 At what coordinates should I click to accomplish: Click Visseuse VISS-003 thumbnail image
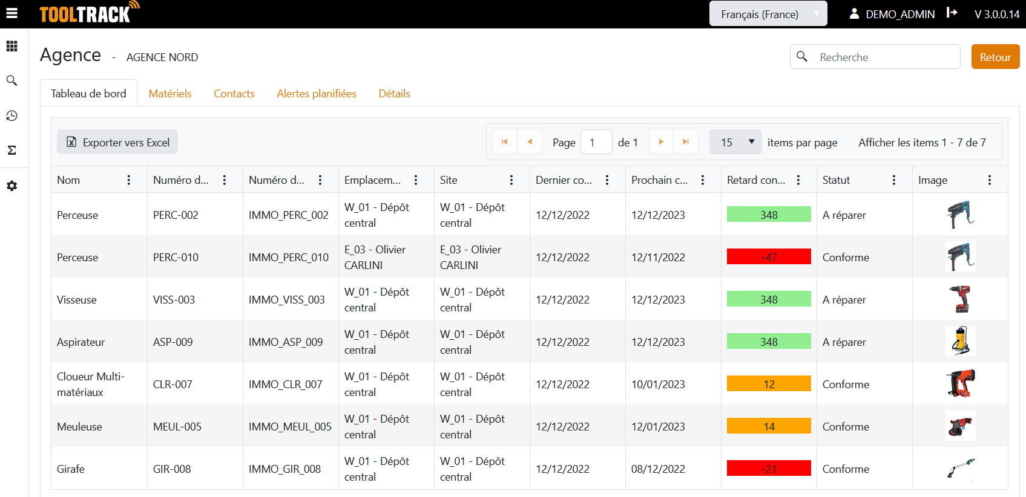(x=961, y=299)
